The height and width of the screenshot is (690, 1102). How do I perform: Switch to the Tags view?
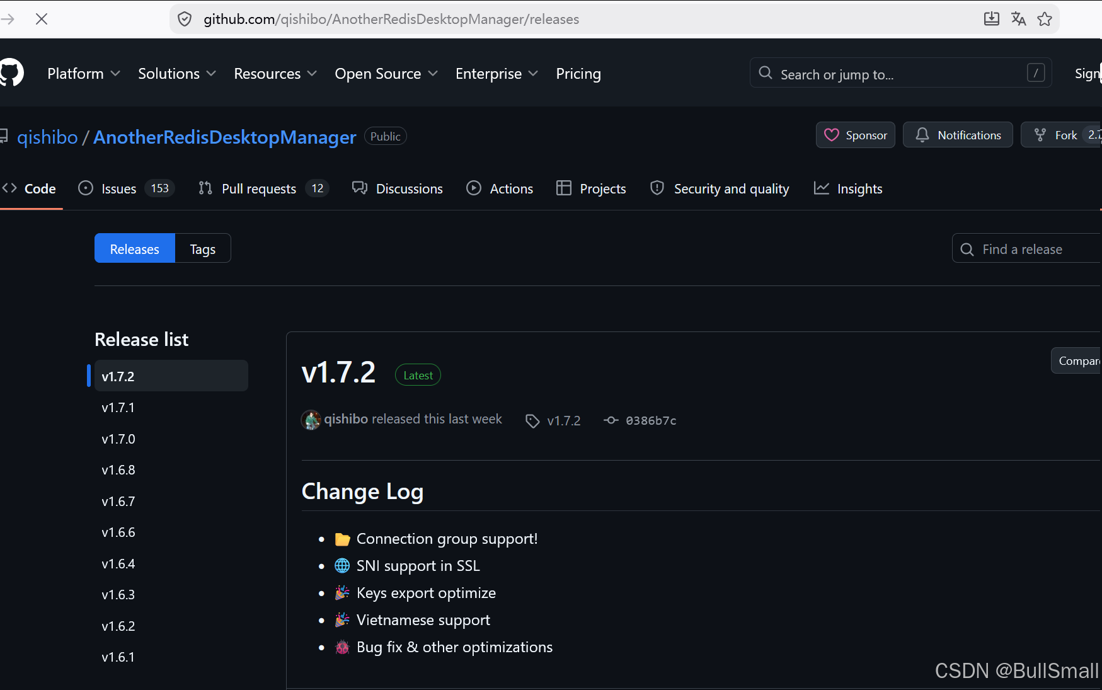point(203,248)
